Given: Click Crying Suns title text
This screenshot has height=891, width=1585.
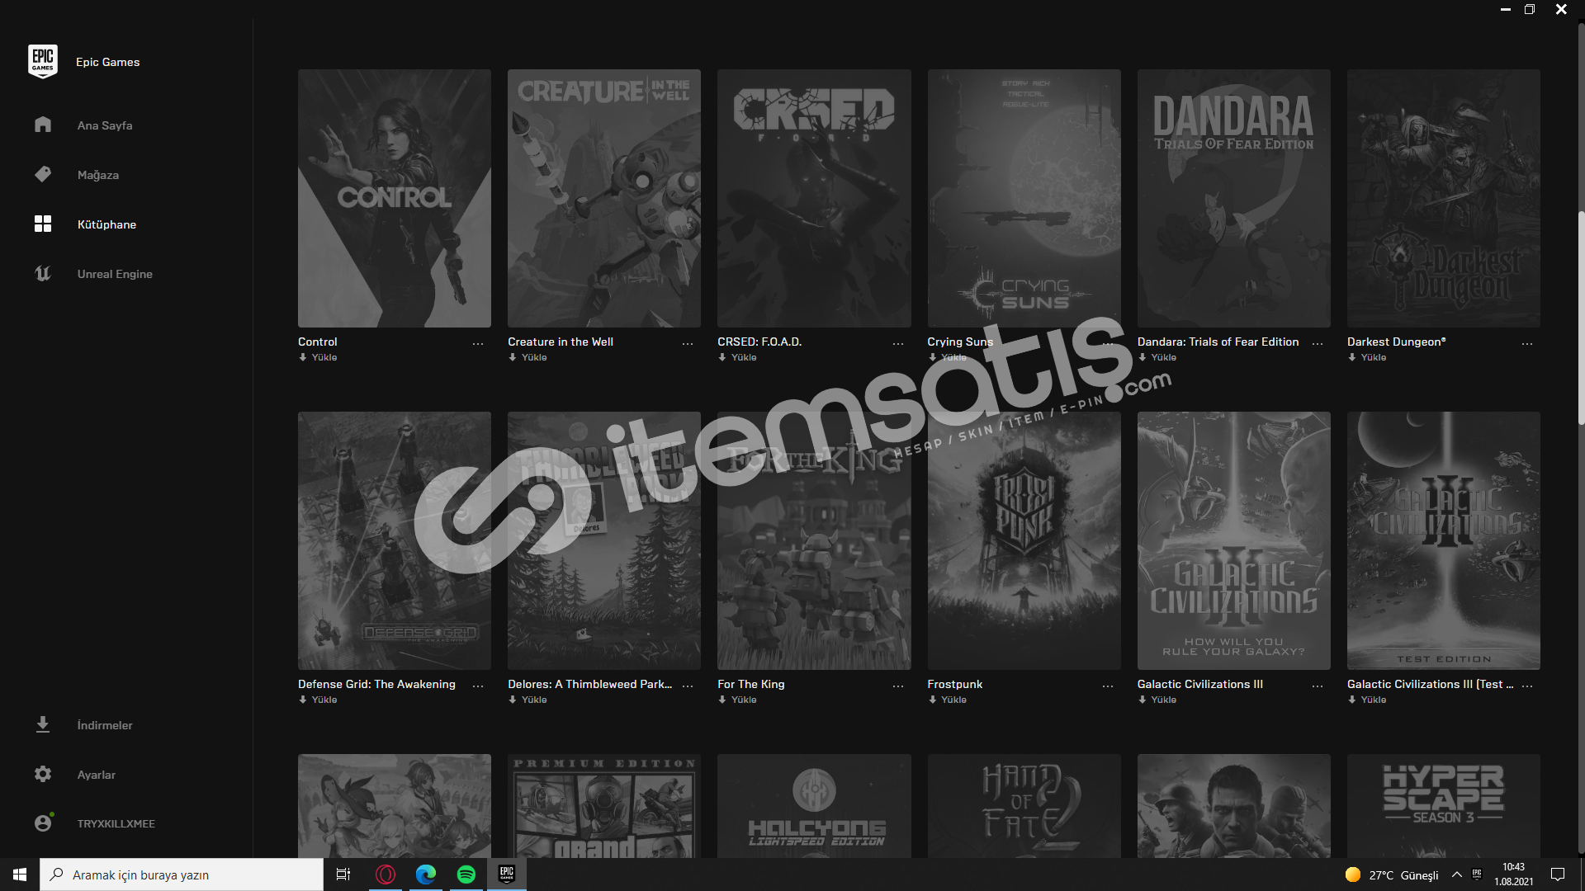Looking at the screenshot, I should coord(960,342).
